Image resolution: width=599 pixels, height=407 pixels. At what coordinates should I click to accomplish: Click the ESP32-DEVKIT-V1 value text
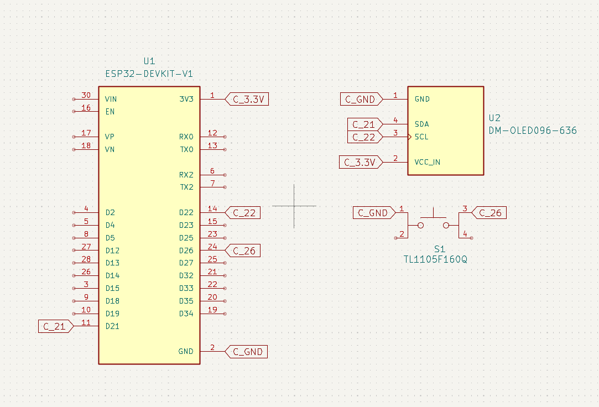click(x=149, y=74)
